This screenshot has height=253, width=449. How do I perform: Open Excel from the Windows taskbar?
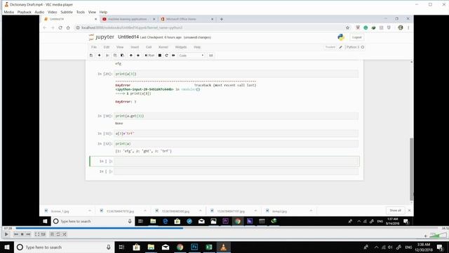click(x=209, y=247)
